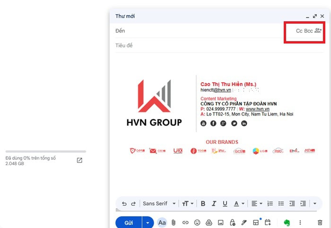Image resolution: width=331 pixels, height=228 pixels.
Task: Insert a numbered list
Action: [x=270, y=204]
